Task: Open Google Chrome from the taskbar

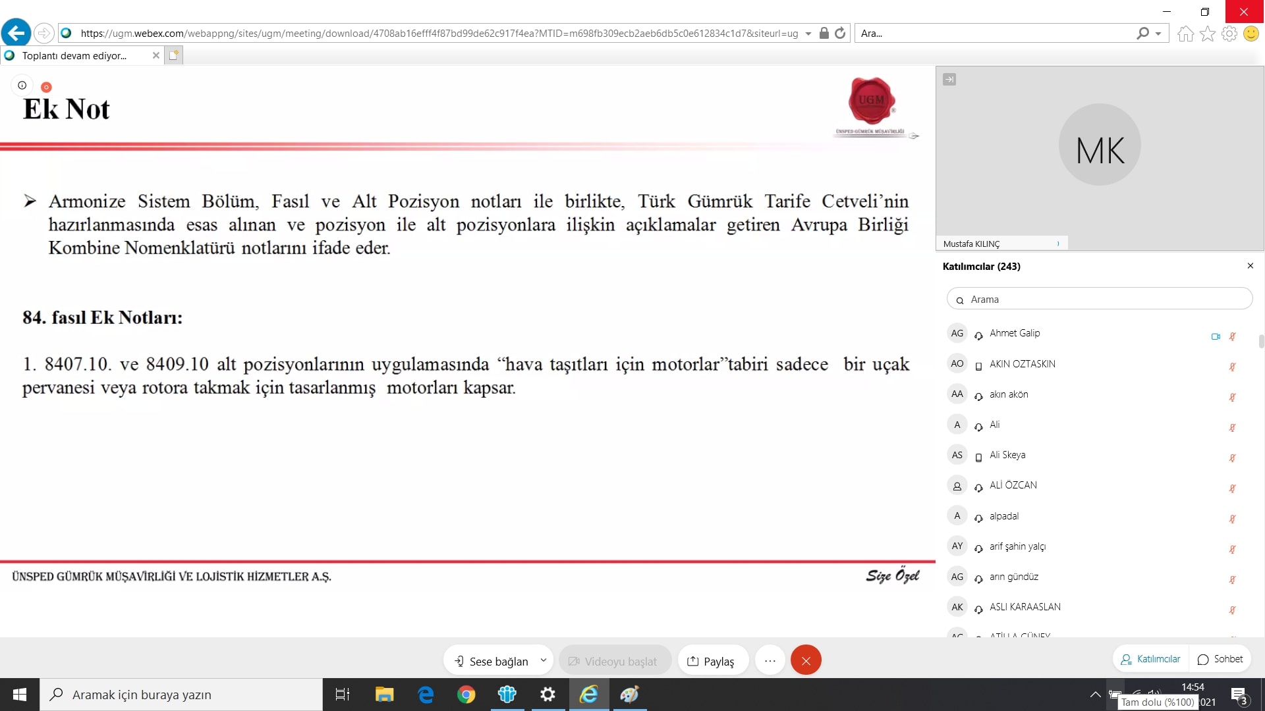Action: 466,695
